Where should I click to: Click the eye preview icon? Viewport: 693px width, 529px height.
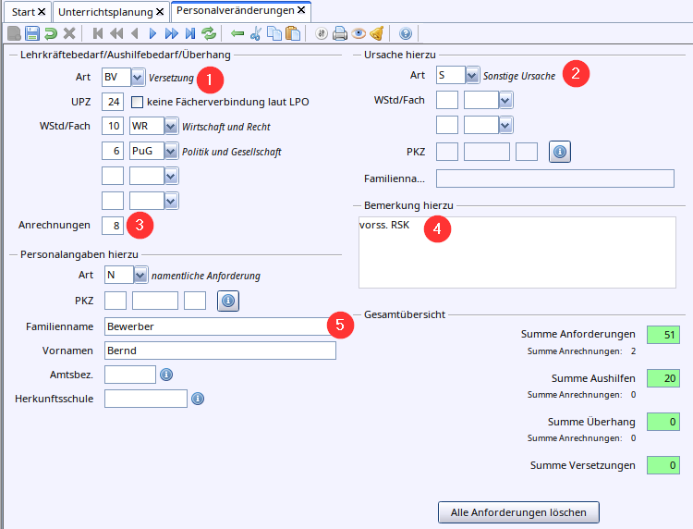(x=359, y=33)
